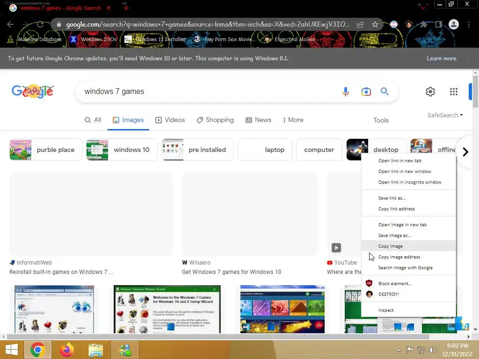
Task: Search by image with the camera icon
Action: (x=366, y=92)
